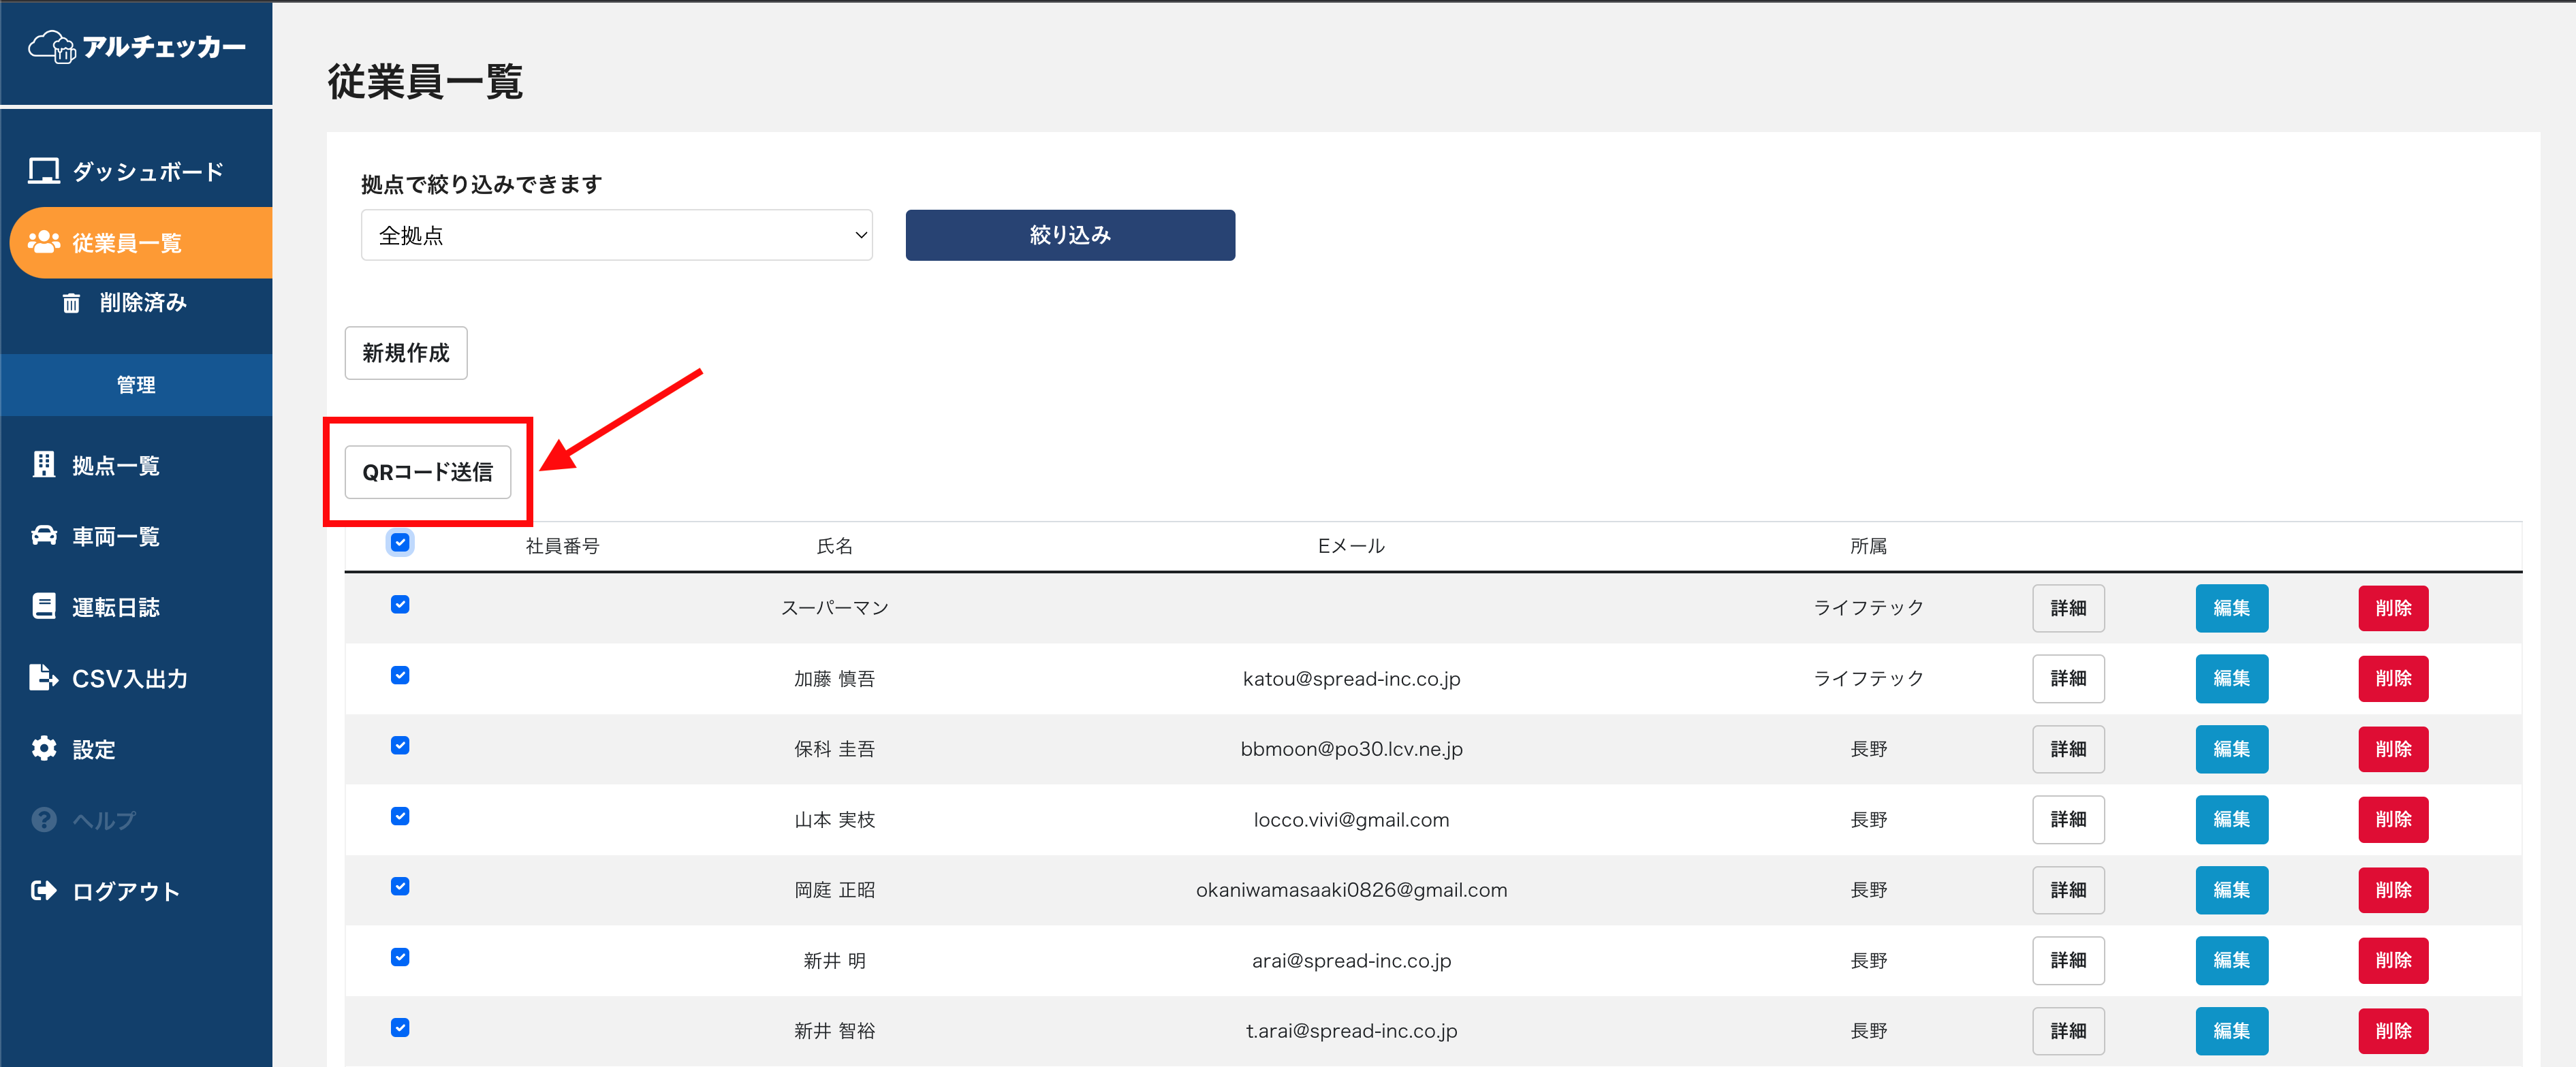This screenshot has width=2576, height=1067.
Task: Click email okaniwamasaaki0826@gmail.com
Action: (1351, 890)
